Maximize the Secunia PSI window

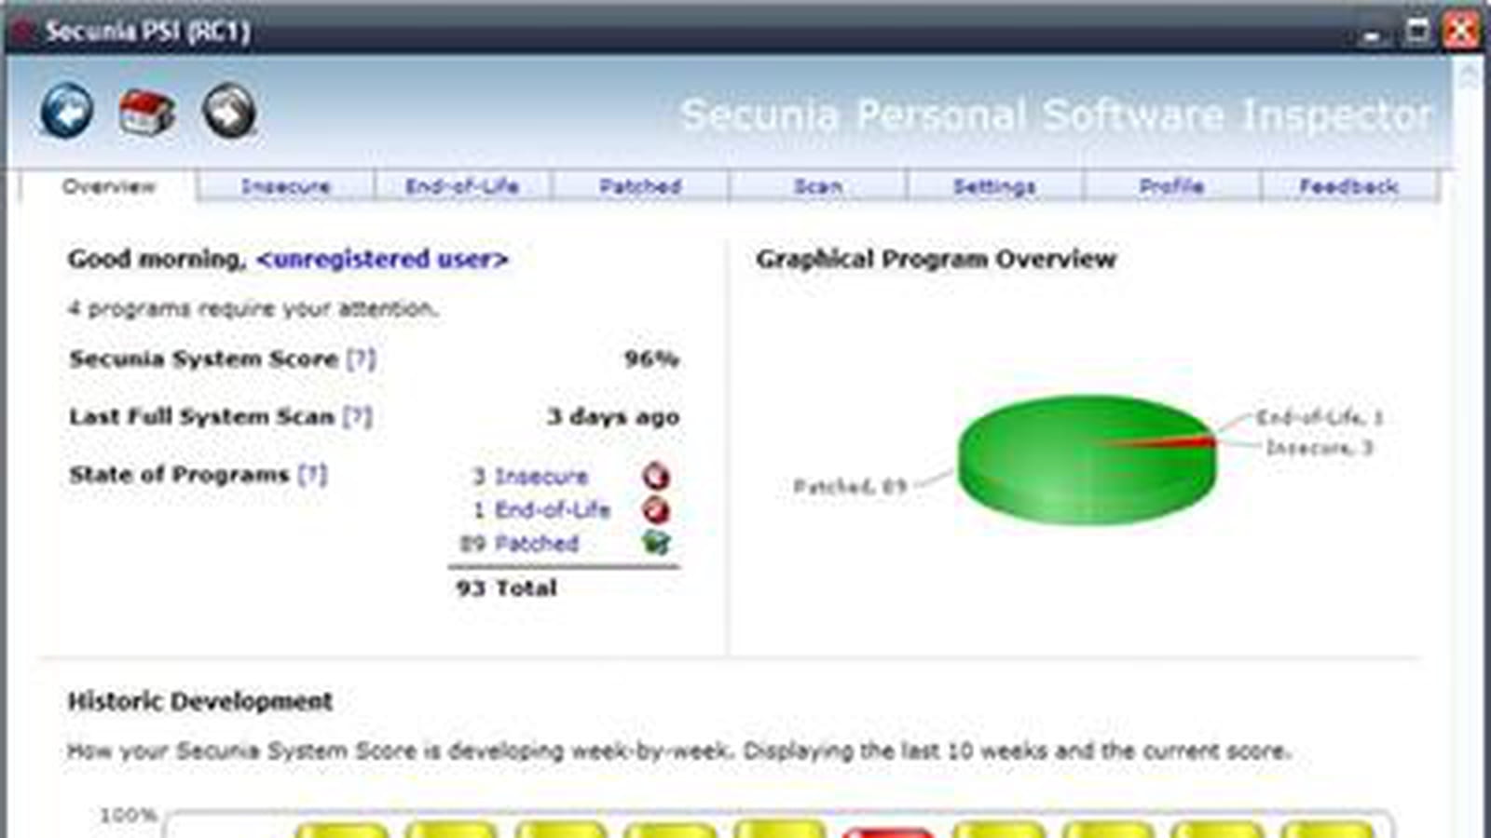point(1417,31)
